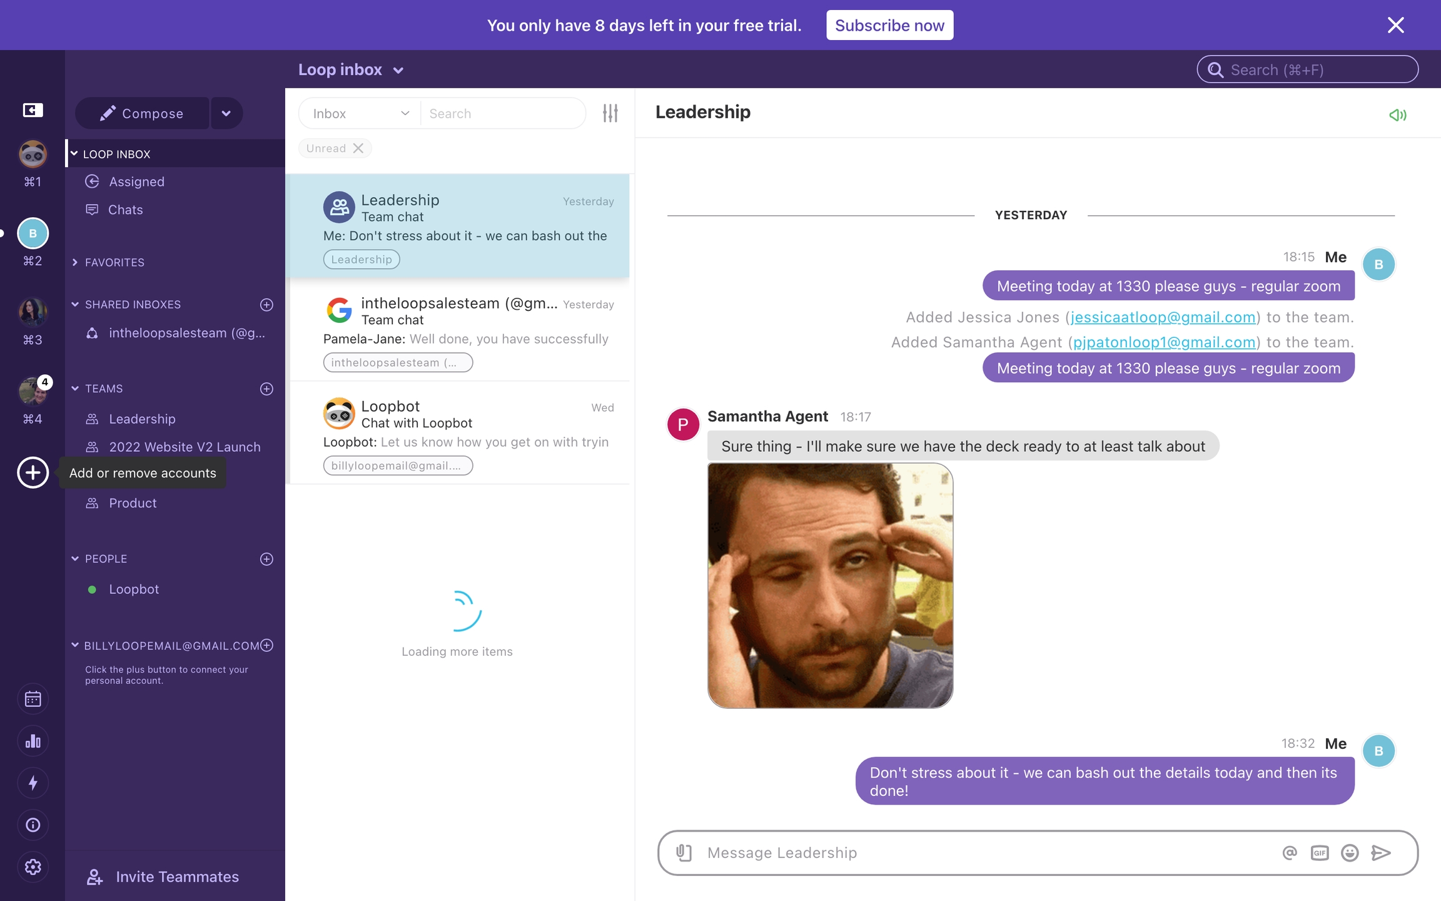Viewport: 1441px width, 901px height.
Task: Click the Message Leadership input field
Action: point(988,853)
